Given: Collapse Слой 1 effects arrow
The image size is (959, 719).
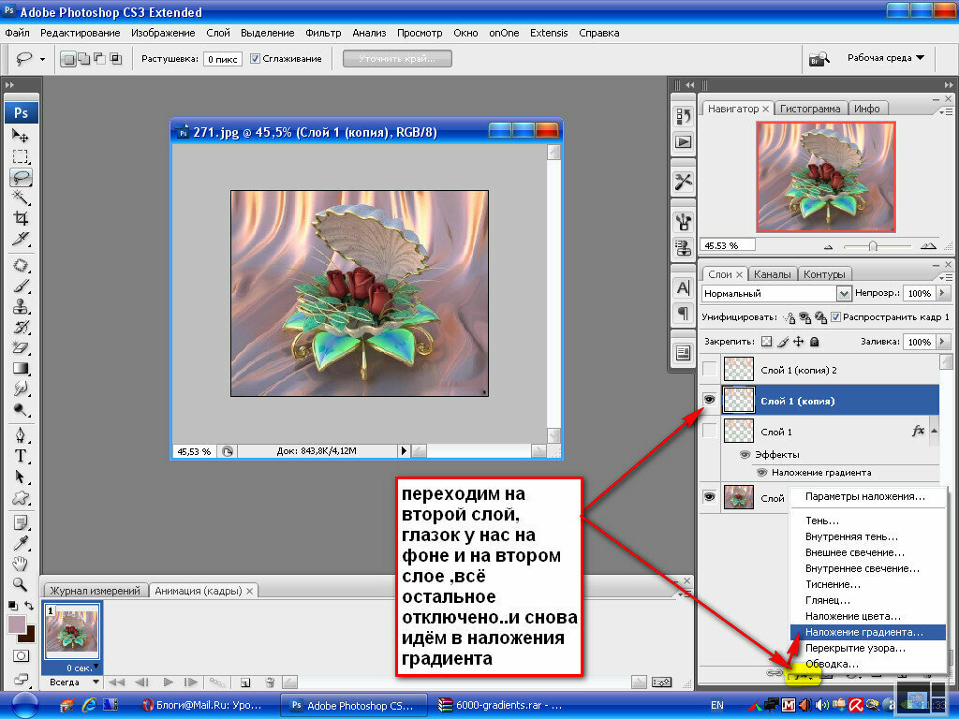Looking at the screenshot, I should pyautogui.click(x=935, y=431).
